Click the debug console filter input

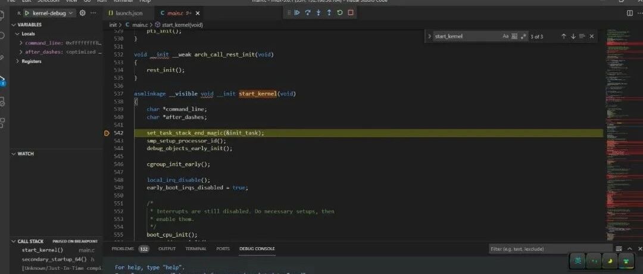(550, 248)
